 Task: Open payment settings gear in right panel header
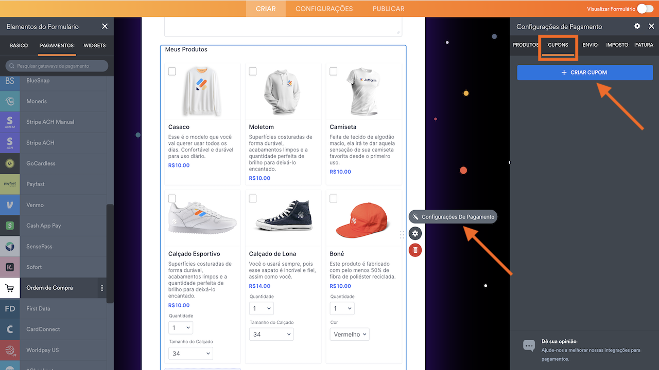pos(637,26)
